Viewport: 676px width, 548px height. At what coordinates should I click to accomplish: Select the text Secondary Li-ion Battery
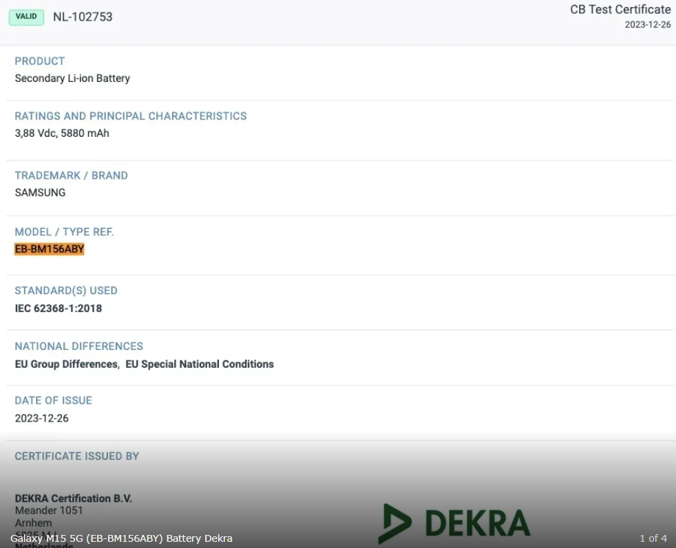(x=72, y=78)
